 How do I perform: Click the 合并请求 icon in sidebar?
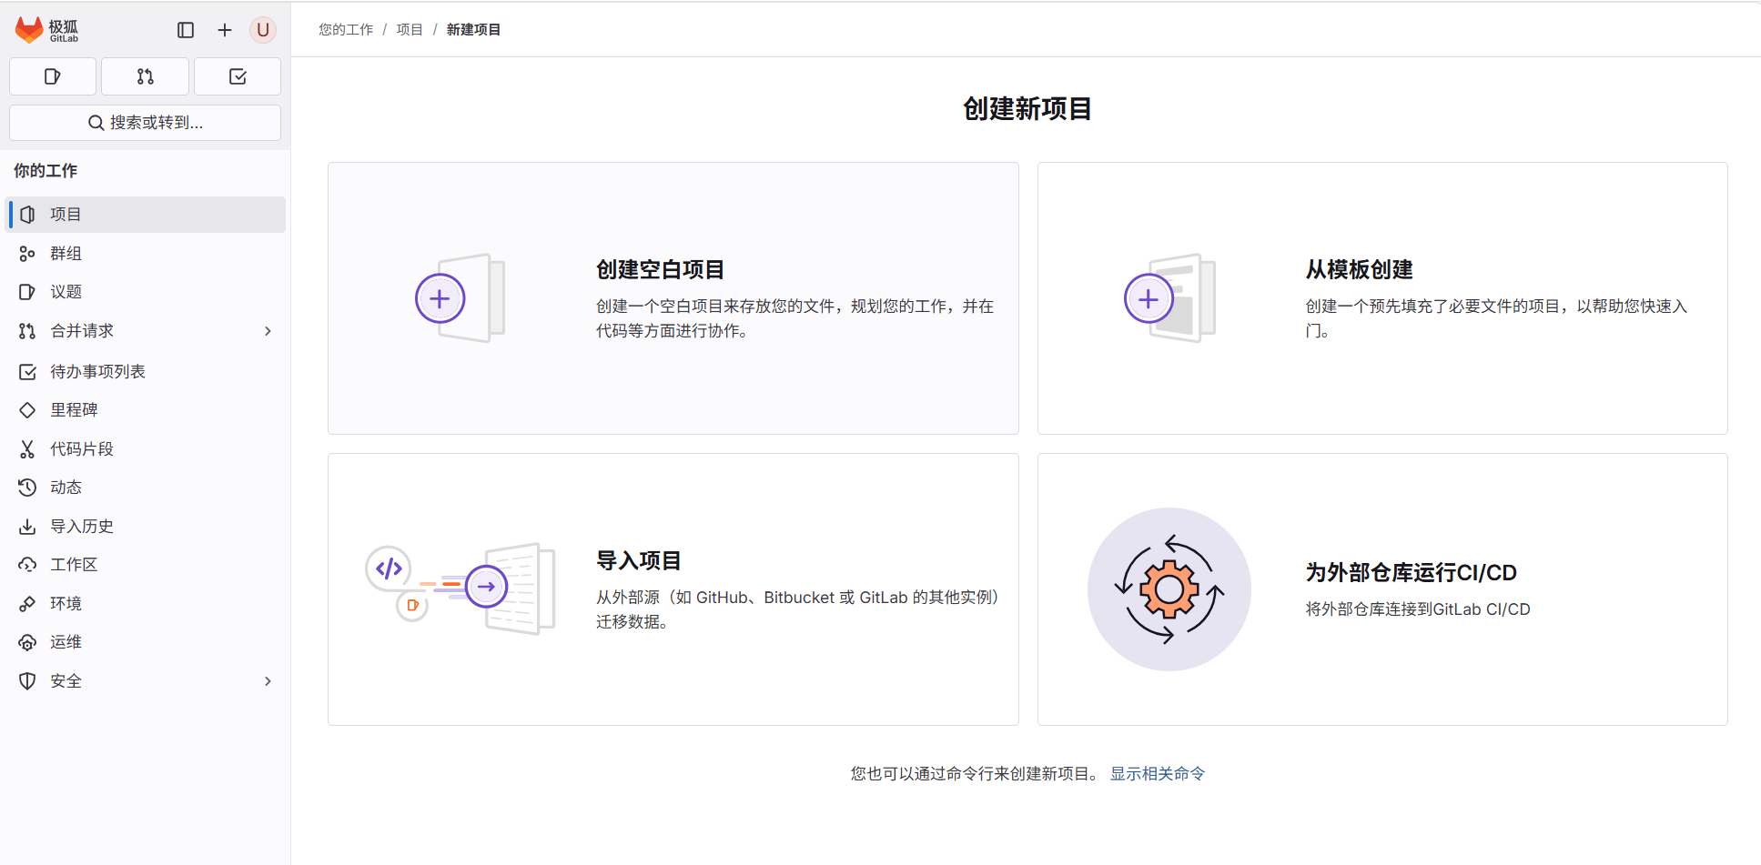click(x=27, y=331)
